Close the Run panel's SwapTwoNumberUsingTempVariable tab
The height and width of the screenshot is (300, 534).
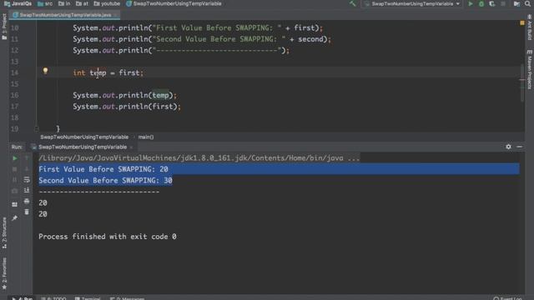click(132, 147)
